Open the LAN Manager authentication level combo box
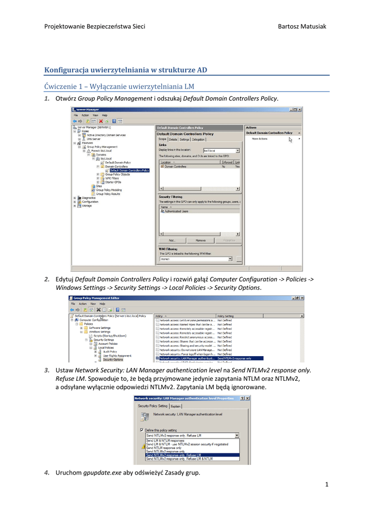The width and height of the screenshot is (373, 527). tap(236, 435)
